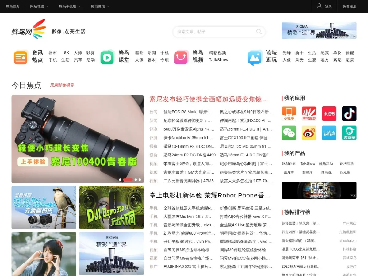Viewport: 368px width, 276px height.
Task: Open the WeChat app icon
Action: pyautogui.click(x=289, y=133)
